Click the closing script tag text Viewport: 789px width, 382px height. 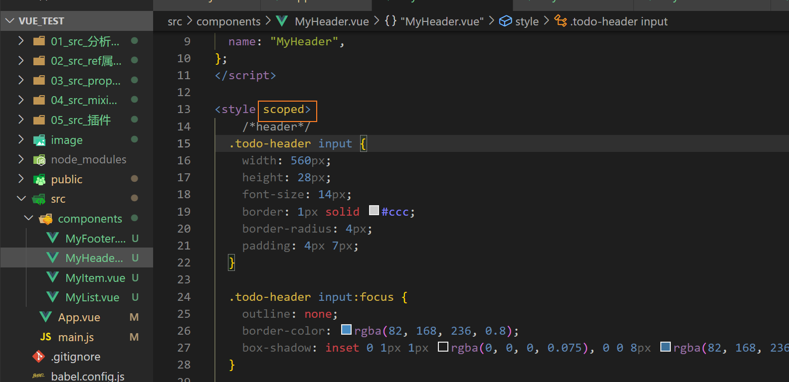pos(245,75)
